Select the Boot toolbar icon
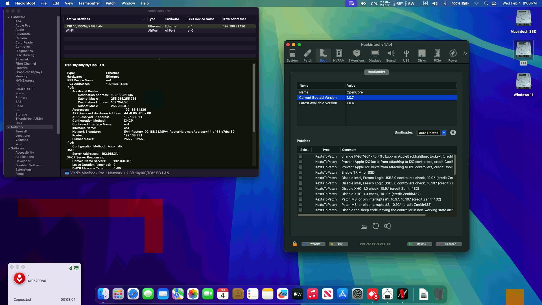This screenshot has height=305, width=542. [323, 56]
